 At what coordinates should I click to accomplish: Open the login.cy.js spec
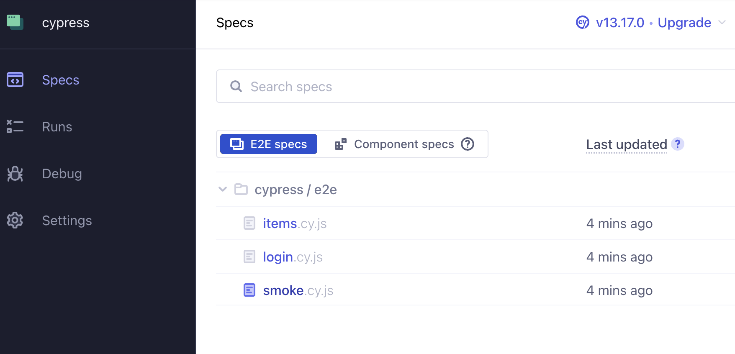pos(293,257)
